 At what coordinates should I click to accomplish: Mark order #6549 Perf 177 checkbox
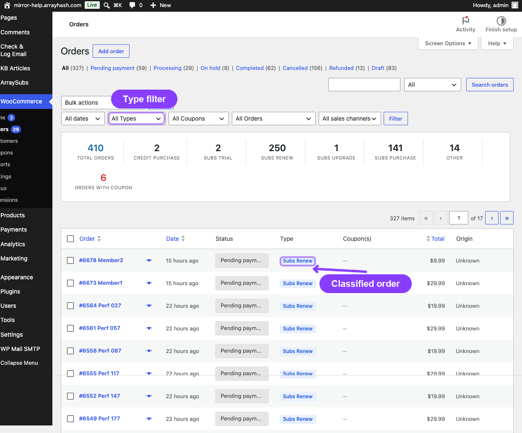click(x=70, y=419)
